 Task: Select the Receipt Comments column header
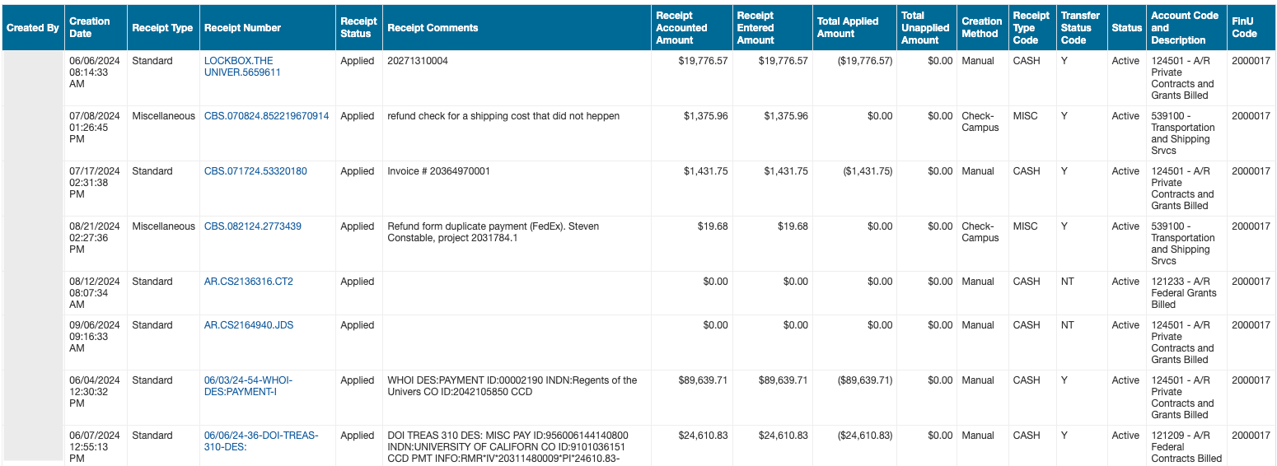click(x=433, y=28)
